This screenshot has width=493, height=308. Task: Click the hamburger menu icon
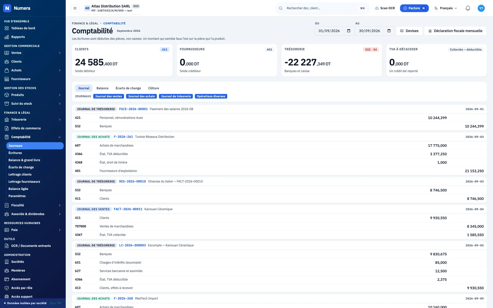(x=75, y=8)
